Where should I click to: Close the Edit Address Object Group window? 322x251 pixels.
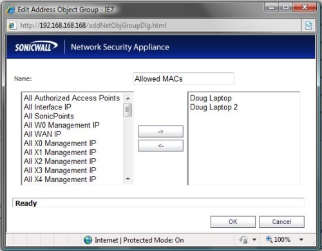pos(305,8)
